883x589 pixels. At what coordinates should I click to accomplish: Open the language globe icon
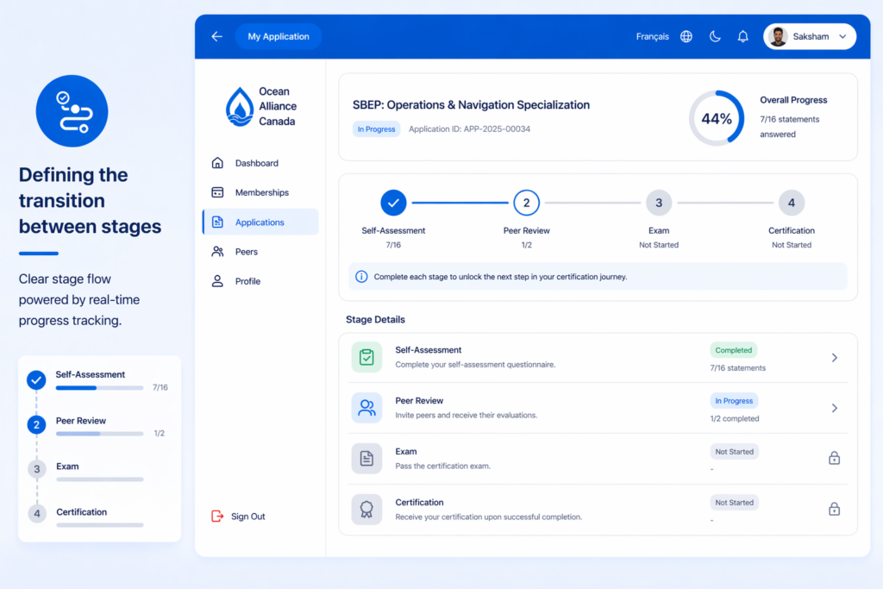686,36
